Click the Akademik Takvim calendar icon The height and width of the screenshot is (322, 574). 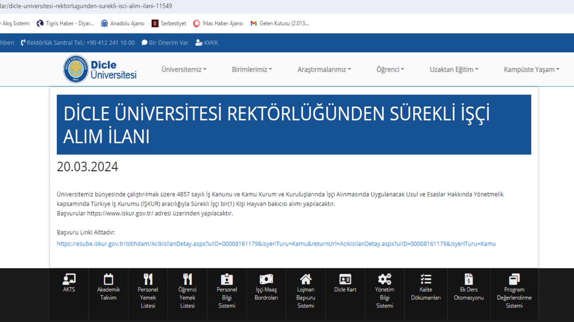pos(108,279)
